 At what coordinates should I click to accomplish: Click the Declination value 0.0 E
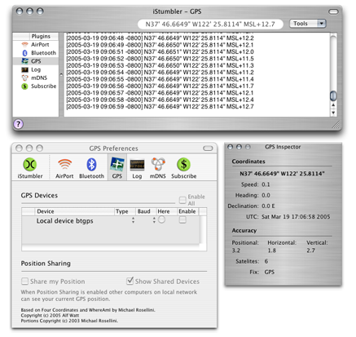click(x=268, y=206)
